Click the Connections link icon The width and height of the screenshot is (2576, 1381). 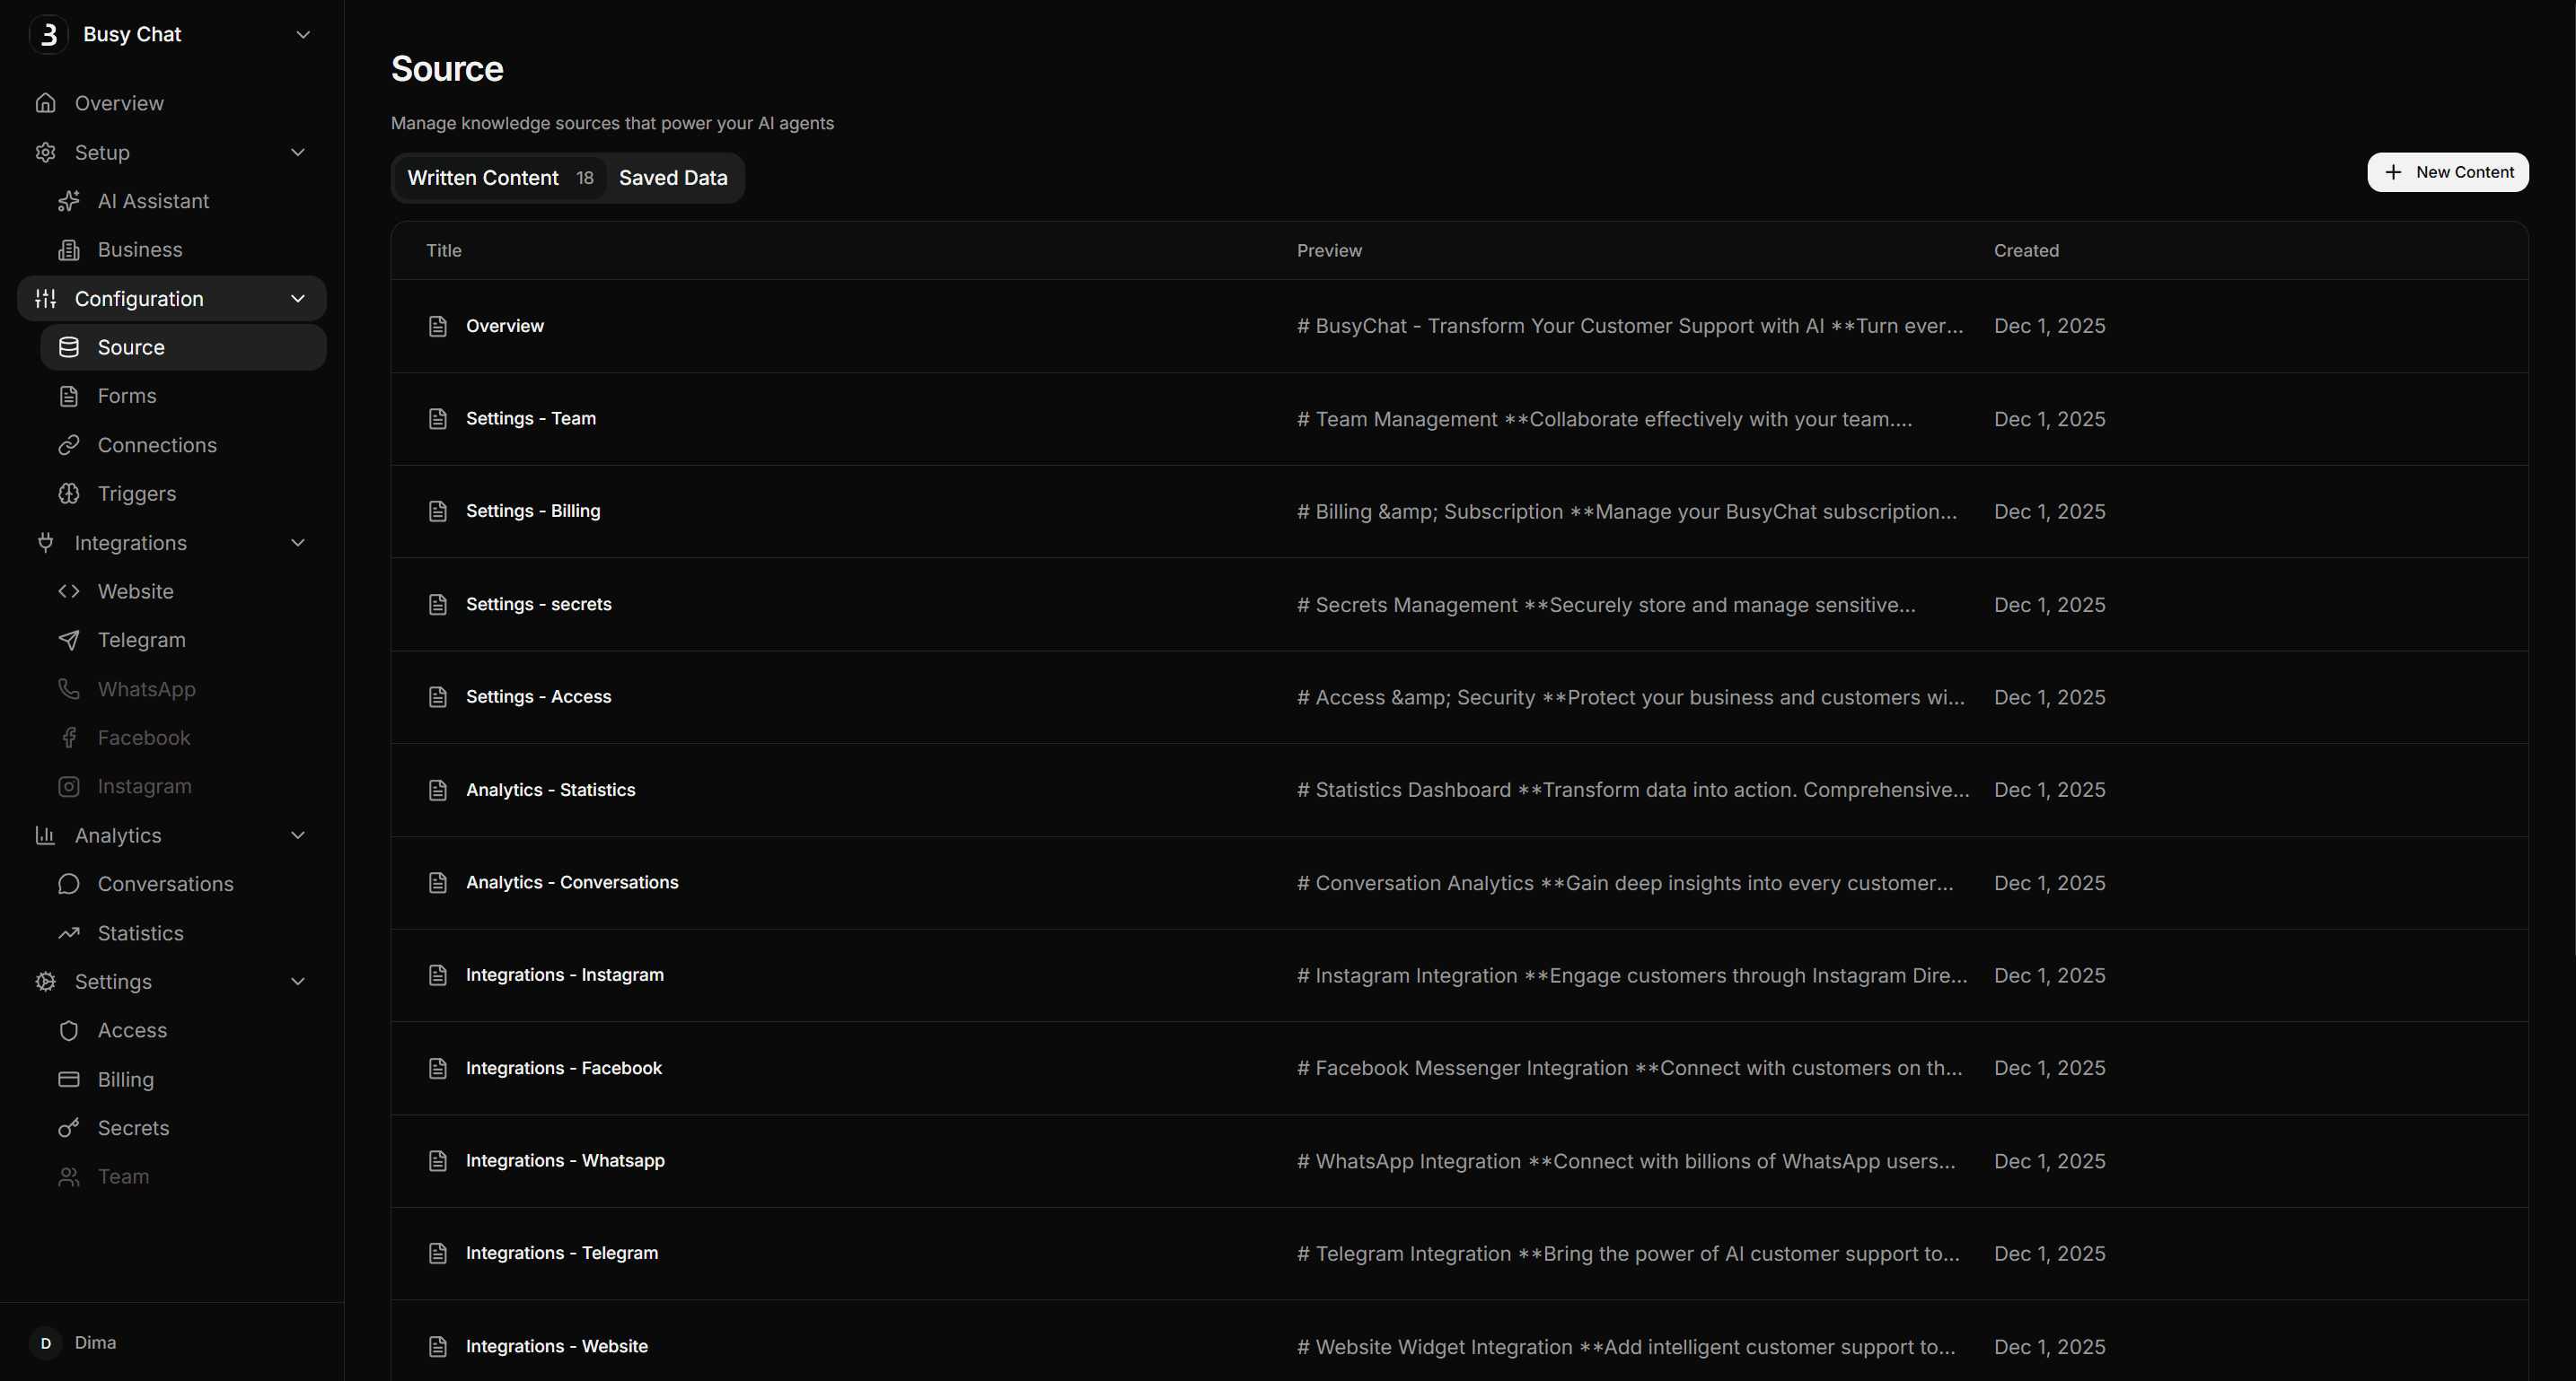[68, 445]
